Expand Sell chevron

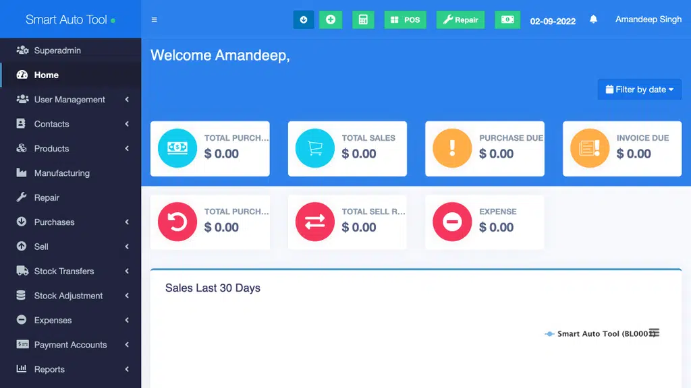click(x=127, y=247)
